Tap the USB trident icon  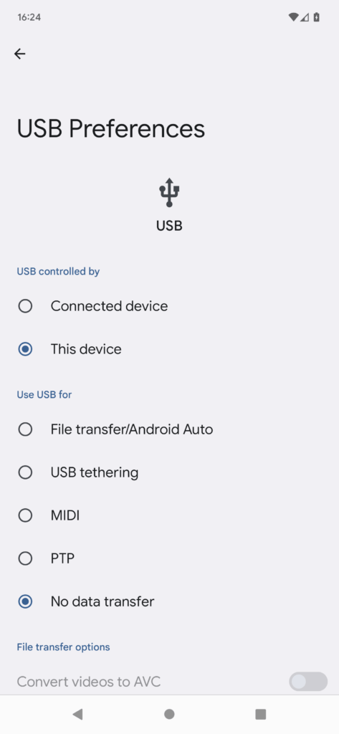169,192
